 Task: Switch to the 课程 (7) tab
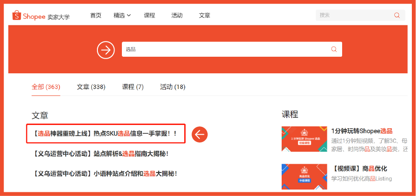[x=133, y=87]
